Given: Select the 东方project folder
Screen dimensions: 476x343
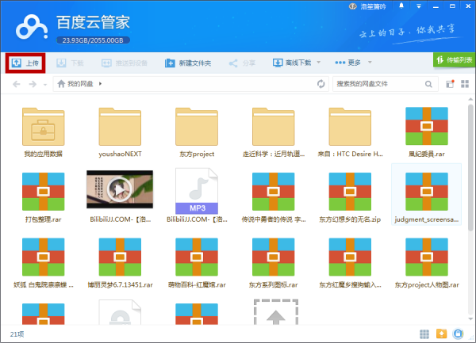Looking at the screenshot, I should coord(197,132).
